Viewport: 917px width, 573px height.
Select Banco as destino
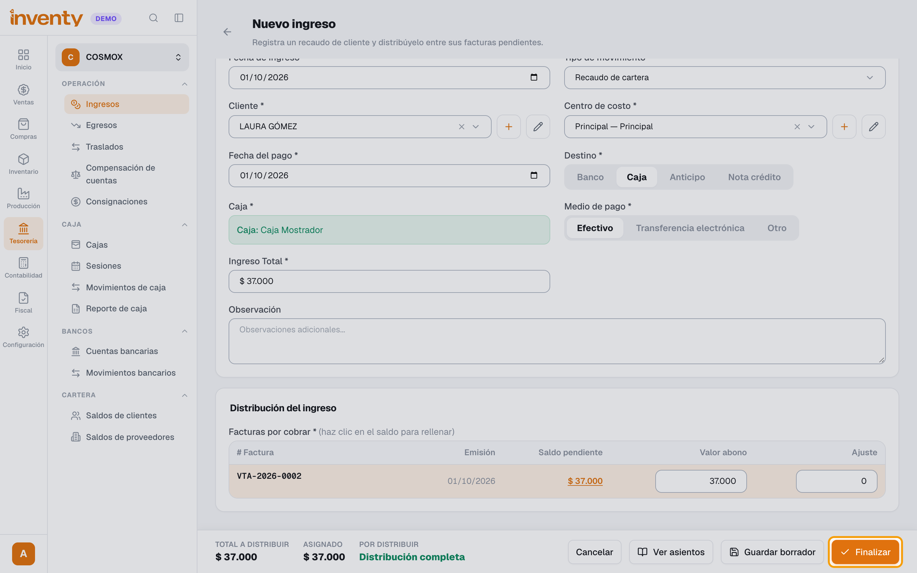pos(590,177)
